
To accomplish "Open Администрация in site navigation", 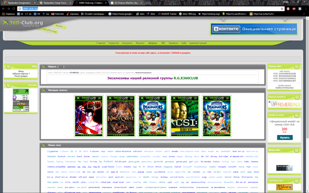I will (198, 43).
